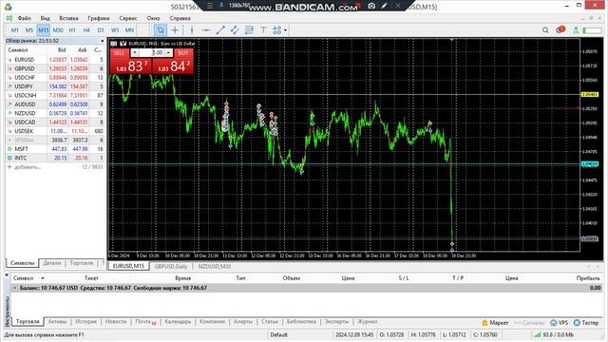Screen dimensions: 608x342
Task: Close the Market Watch panel
Action: coord(103,41)
